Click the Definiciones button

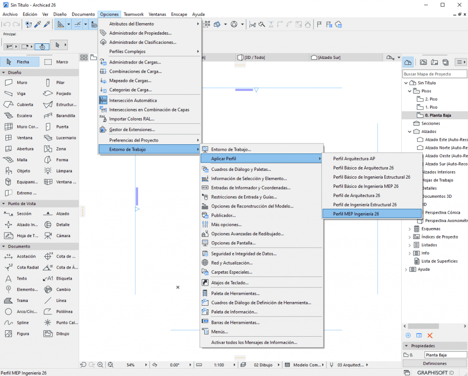tap(434, 364)
